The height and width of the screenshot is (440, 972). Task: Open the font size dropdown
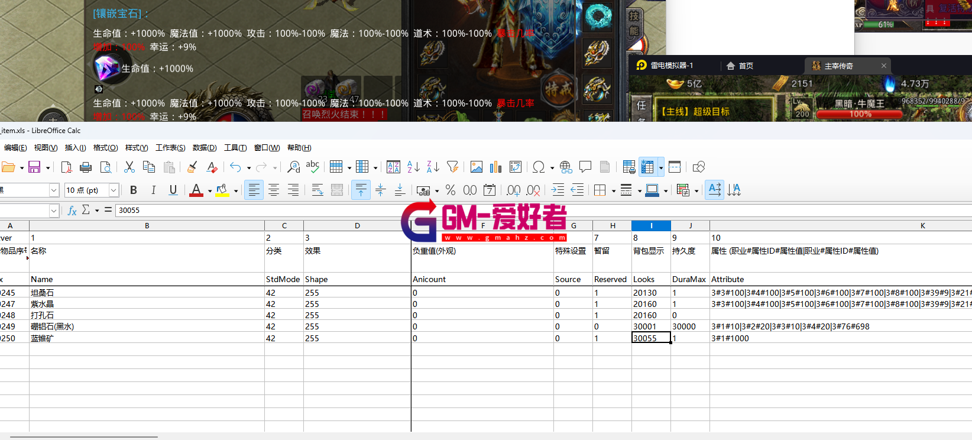click(114, 190)
